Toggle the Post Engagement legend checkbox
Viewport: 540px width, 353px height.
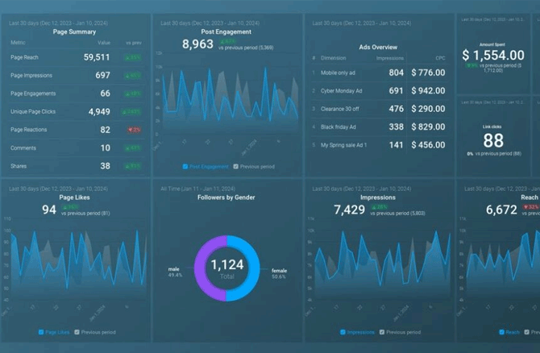click(185, 167)
